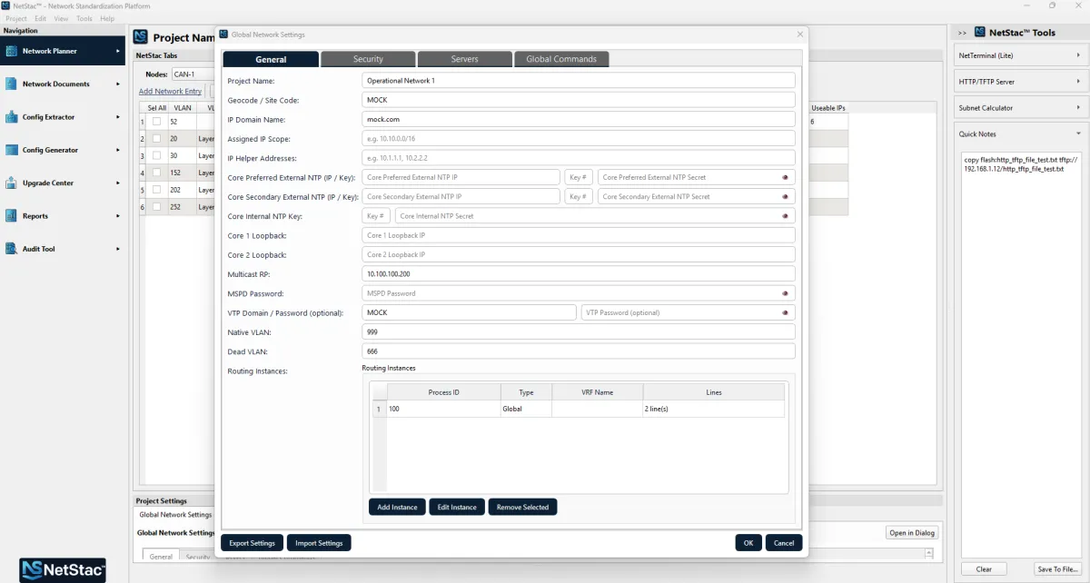This screenshot has height=583, width=1090.
Task: Click the Upgrade Center sidebar icon
Action: pos(12,183)
